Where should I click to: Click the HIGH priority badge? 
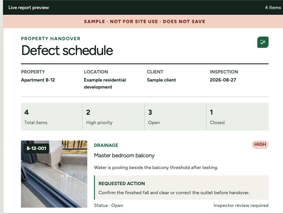pyautogui.click(x=260, y=145)
